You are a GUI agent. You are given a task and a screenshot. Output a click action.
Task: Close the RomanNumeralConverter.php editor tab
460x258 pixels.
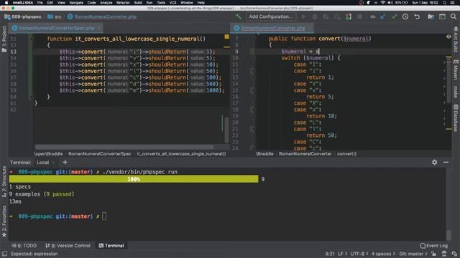pos(309,28)
